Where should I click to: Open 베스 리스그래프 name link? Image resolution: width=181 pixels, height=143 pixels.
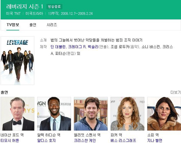coord(123,140)
